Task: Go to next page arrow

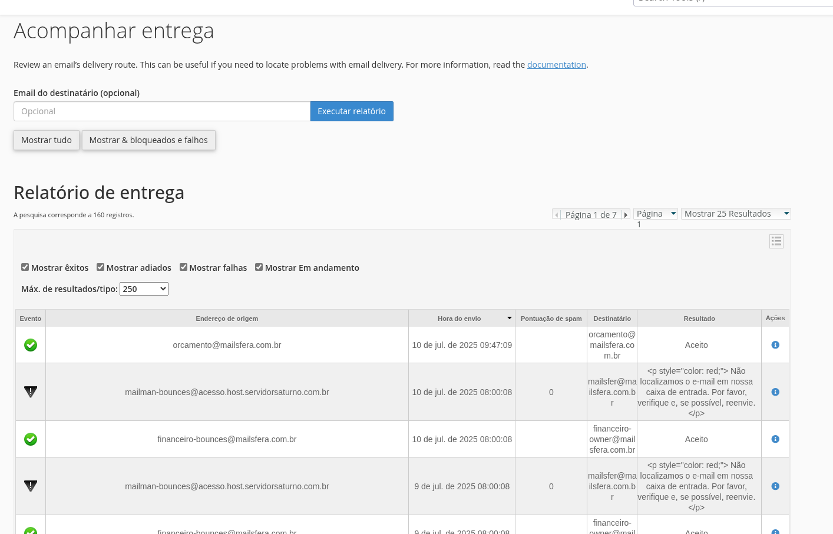Action: click(626, 215)
